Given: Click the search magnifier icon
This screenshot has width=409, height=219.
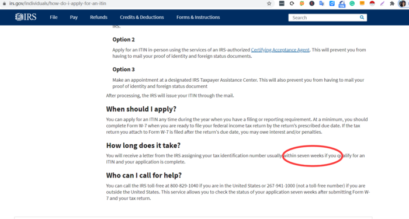Looking at the screenshot, I should click(x=362, y=18).
